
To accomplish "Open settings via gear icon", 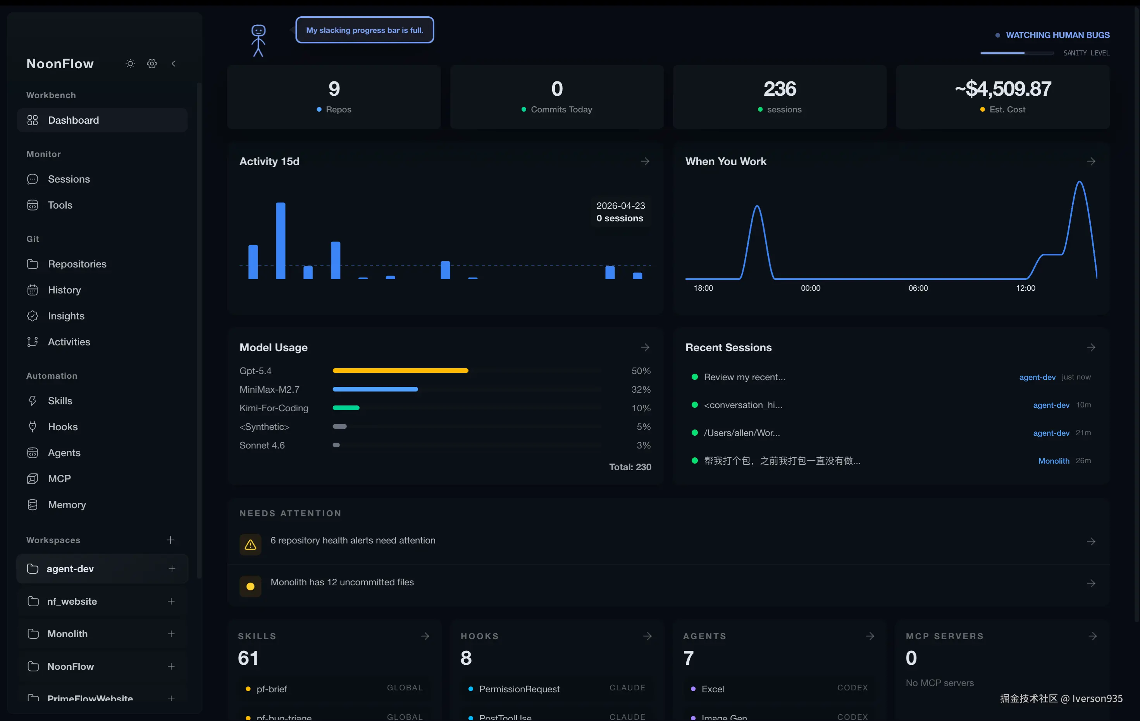I will tap(152, 64).
